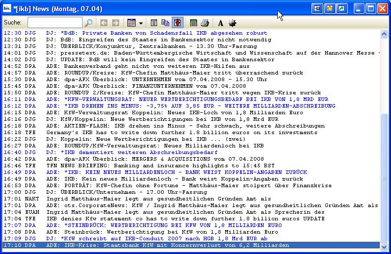Select 'dpa-AFX Überblick: FINANZUNTERNEHMEN' headline

pos(191,86)
